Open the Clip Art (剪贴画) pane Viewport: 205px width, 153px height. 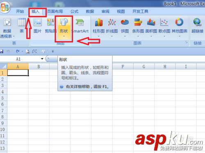51,25
